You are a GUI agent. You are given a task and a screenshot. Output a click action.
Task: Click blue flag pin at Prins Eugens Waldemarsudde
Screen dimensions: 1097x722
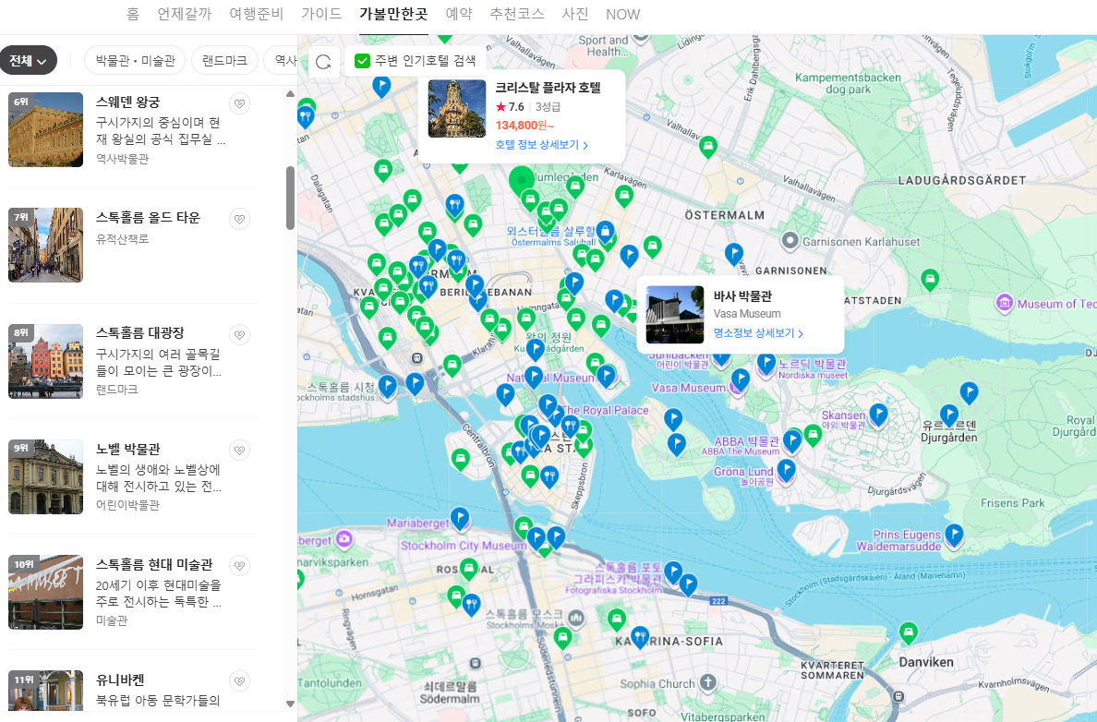(x=954, y=535)
